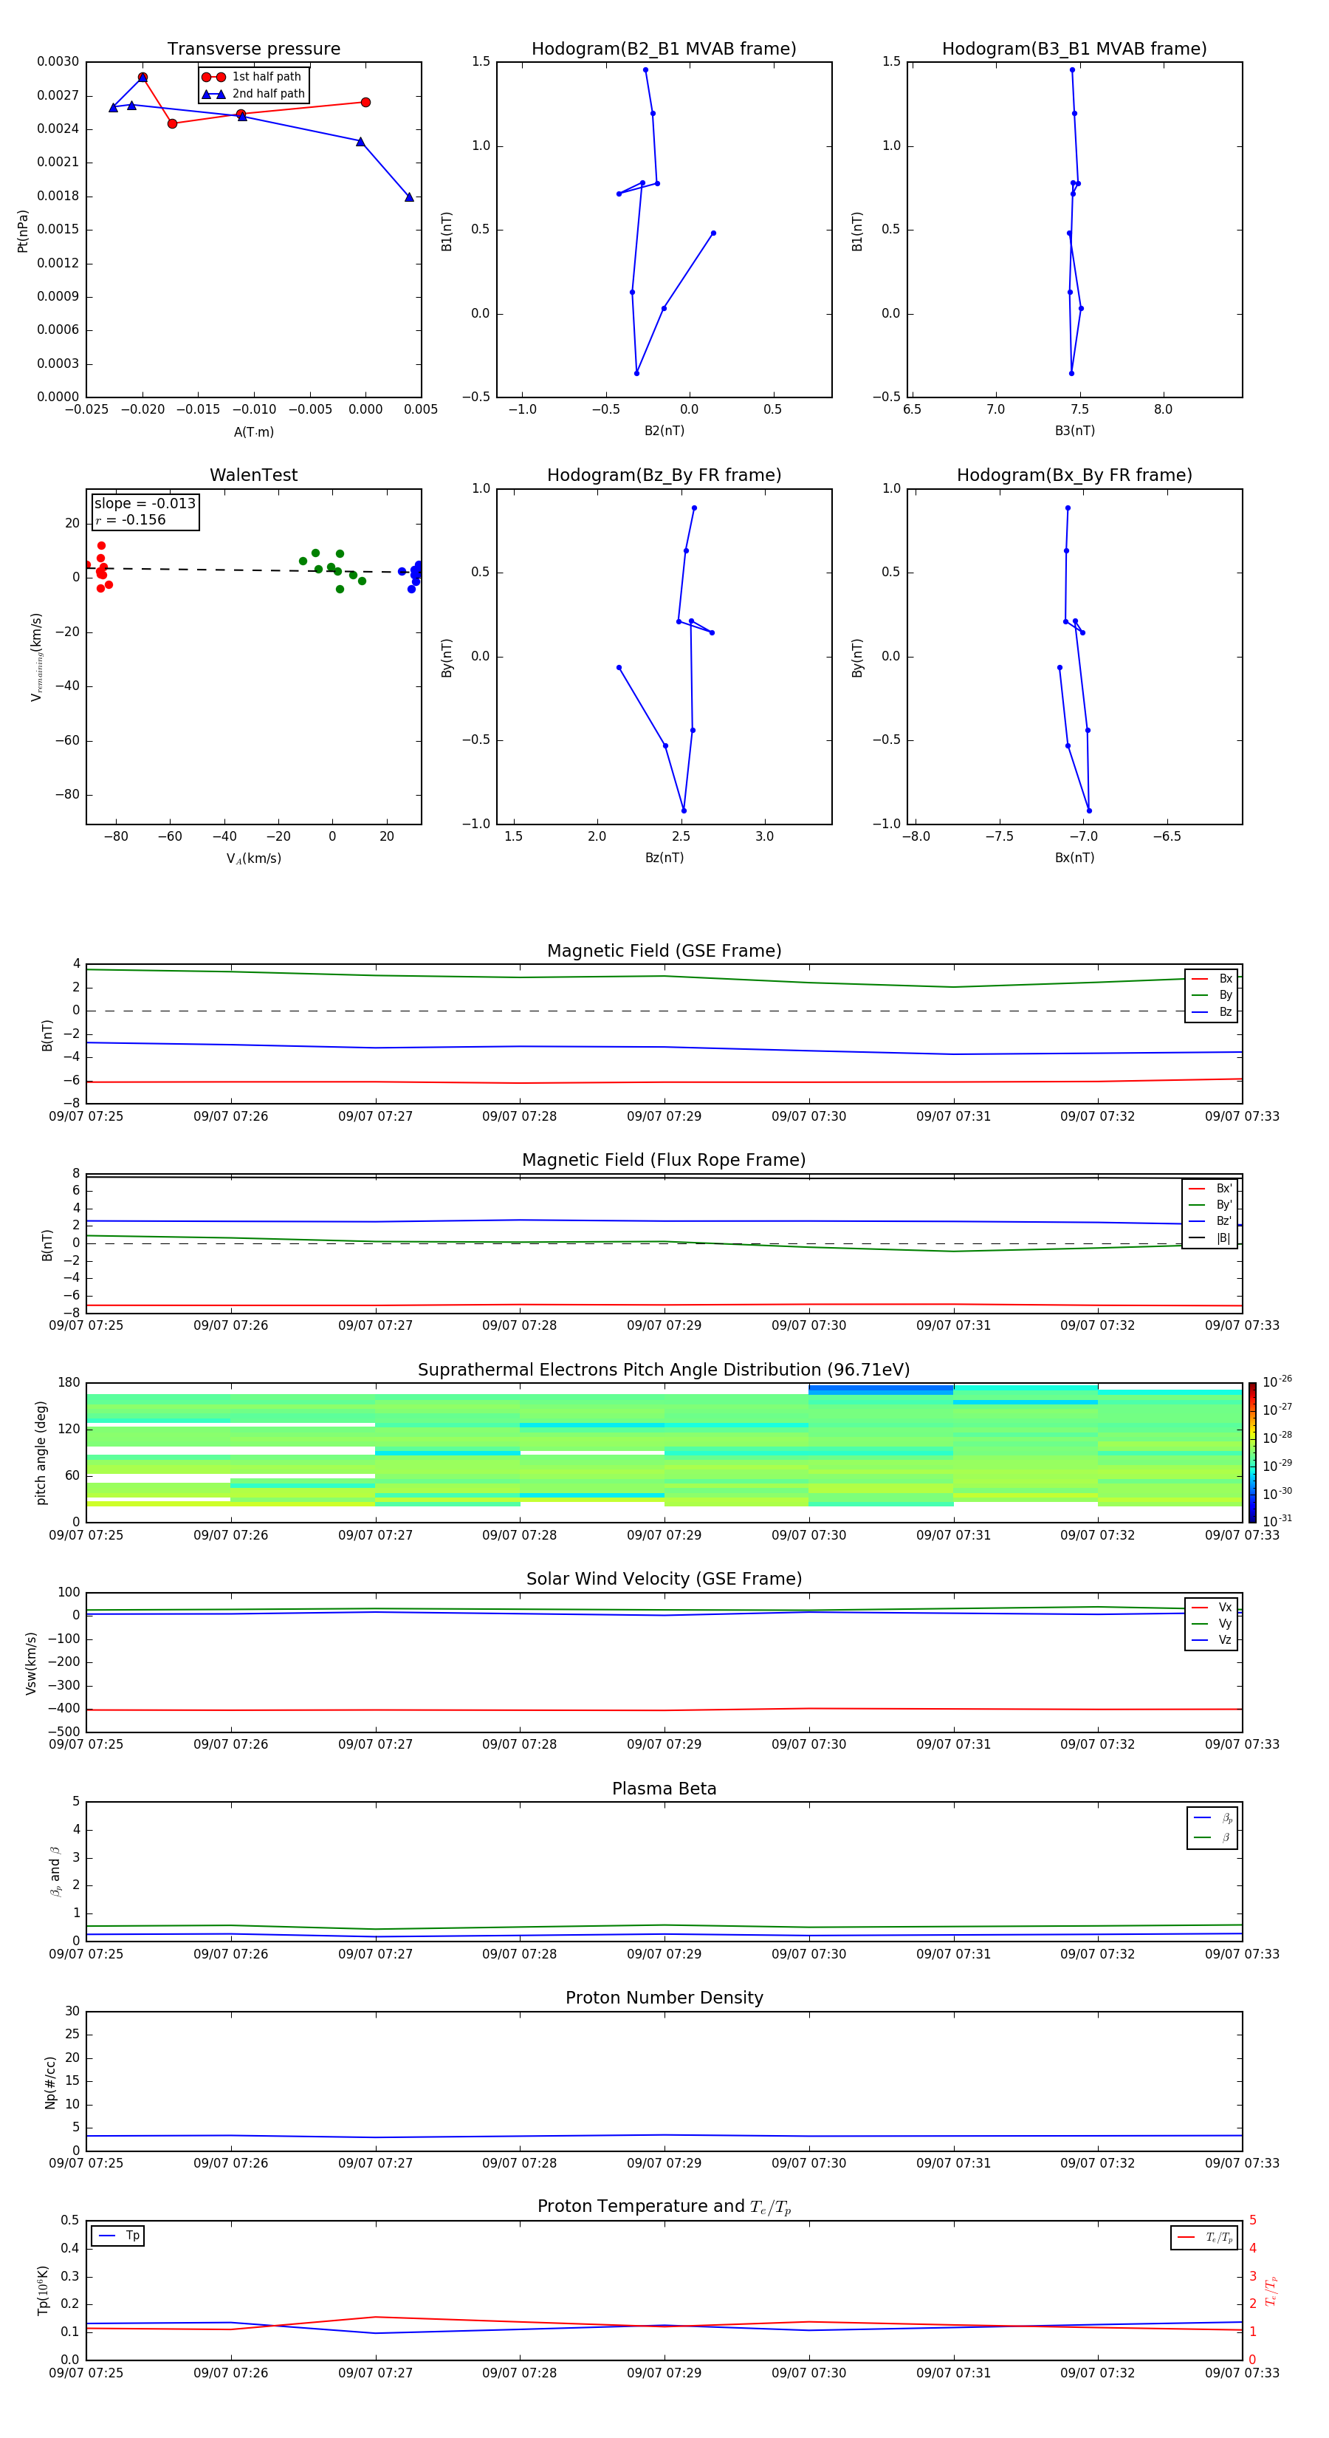Click the "Np(#/cc)" y-axis label
The height and width of the screenshot is (2438, 1329).
pos(50,2082)
